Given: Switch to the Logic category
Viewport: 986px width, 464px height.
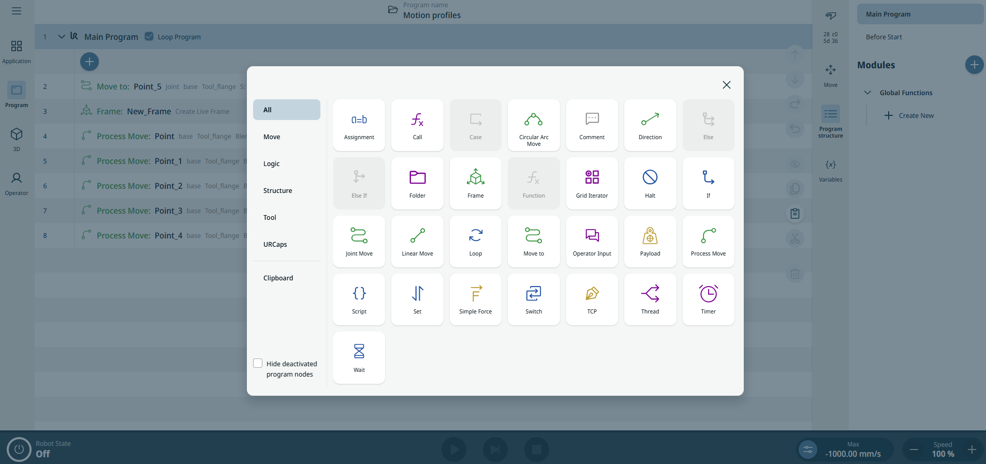Looking at the screenshot, I should tap(271, 163).
